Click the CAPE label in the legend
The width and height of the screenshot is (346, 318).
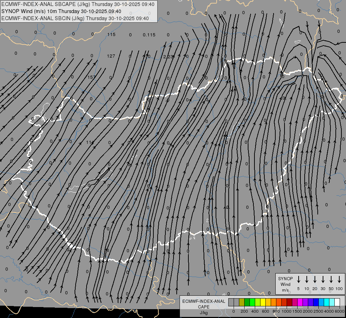pyautogui.click(x=204, y=307)
